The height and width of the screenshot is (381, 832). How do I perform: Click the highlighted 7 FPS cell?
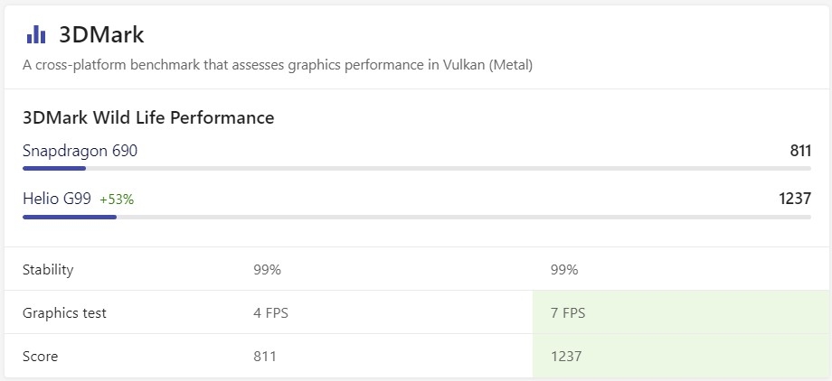click(567, 313)
